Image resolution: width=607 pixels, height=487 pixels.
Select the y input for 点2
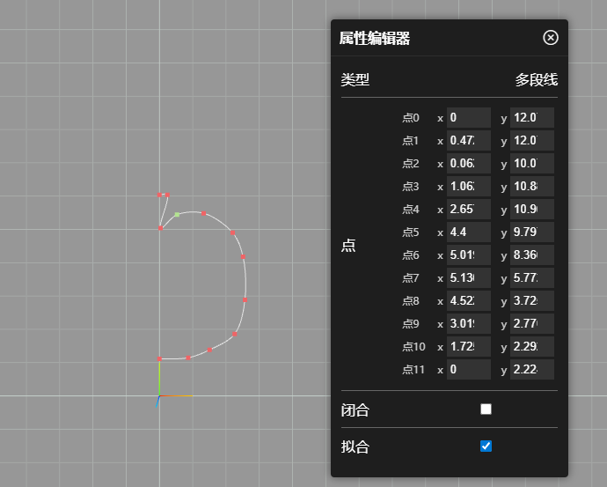(x=531, y=164)
